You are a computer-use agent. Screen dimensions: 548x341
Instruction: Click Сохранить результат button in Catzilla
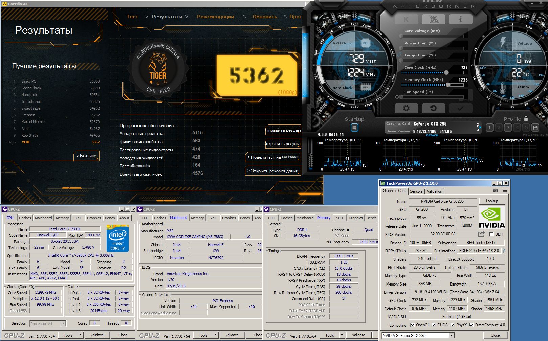point(283,144)
